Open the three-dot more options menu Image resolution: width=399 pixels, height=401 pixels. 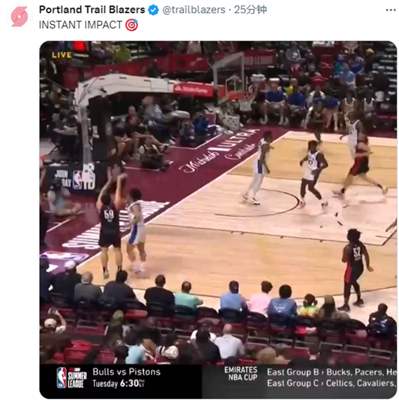point(390,10)
